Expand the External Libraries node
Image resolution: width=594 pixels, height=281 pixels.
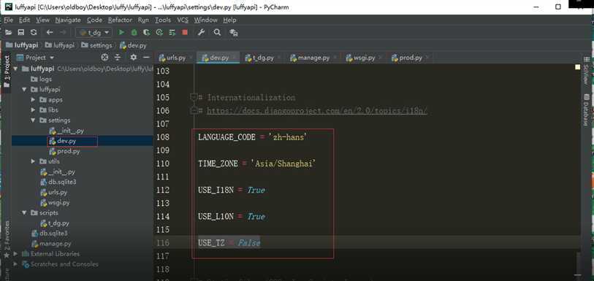15,254
